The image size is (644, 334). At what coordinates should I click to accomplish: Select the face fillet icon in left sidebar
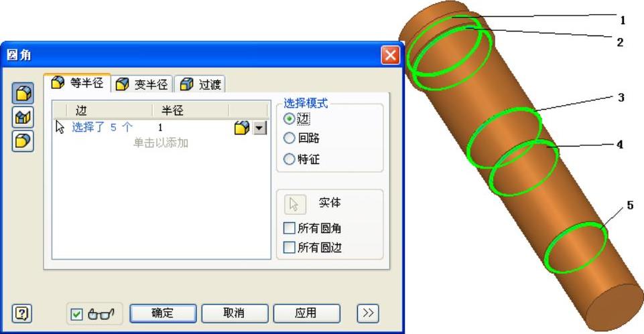click(23, 117)
